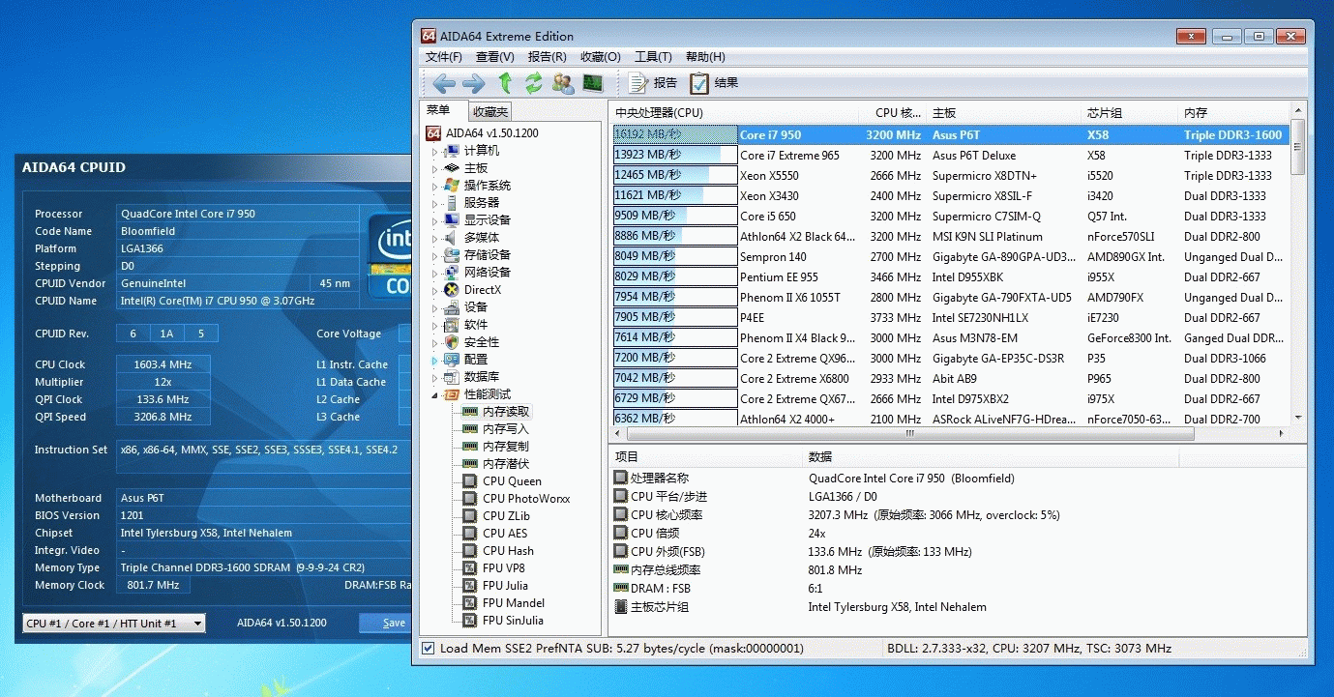This screenshot has width=1334, height=697.
Task: Expand the DirectX tree node
Action: (434, 290)
